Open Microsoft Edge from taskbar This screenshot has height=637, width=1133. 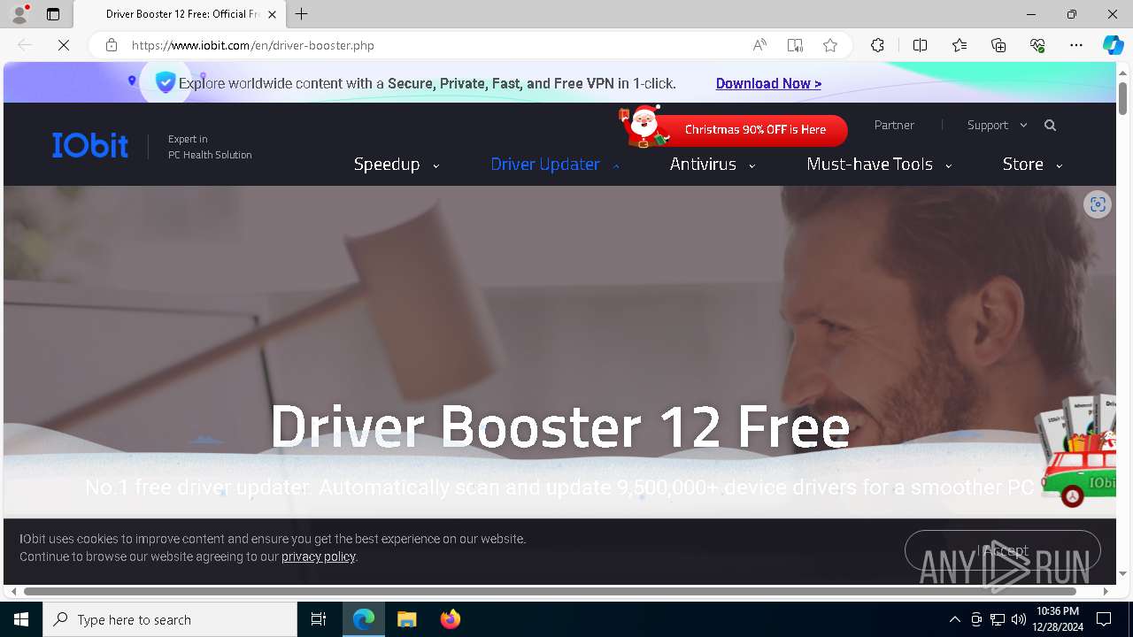tap(364, 619)
